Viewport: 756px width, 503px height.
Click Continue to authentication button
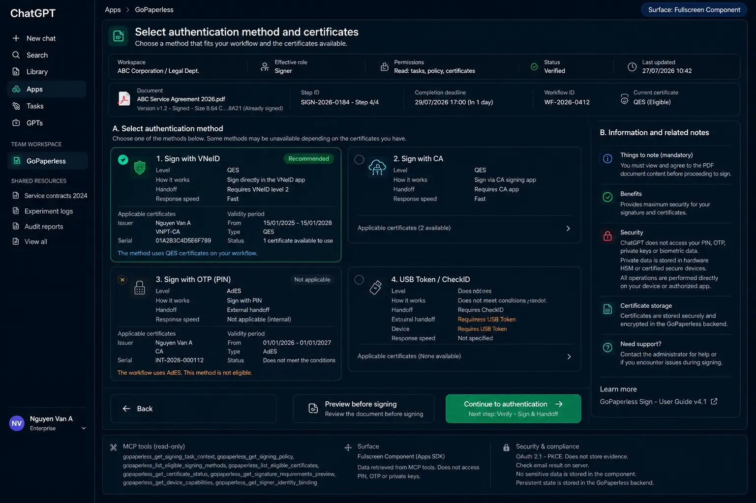click(x=513, y=409)
